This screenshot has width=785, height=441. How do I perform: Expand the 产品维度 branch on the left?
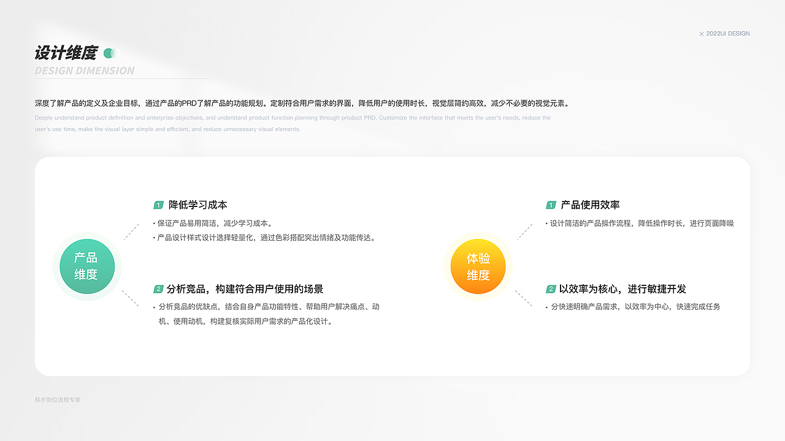86,266
